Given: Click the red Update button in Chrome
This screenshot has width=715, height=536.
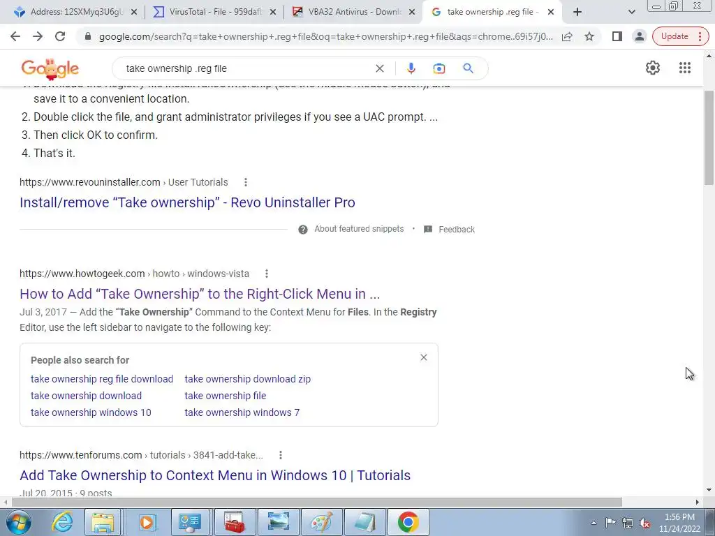Looking at the screenshot, I should pos(680,36).
